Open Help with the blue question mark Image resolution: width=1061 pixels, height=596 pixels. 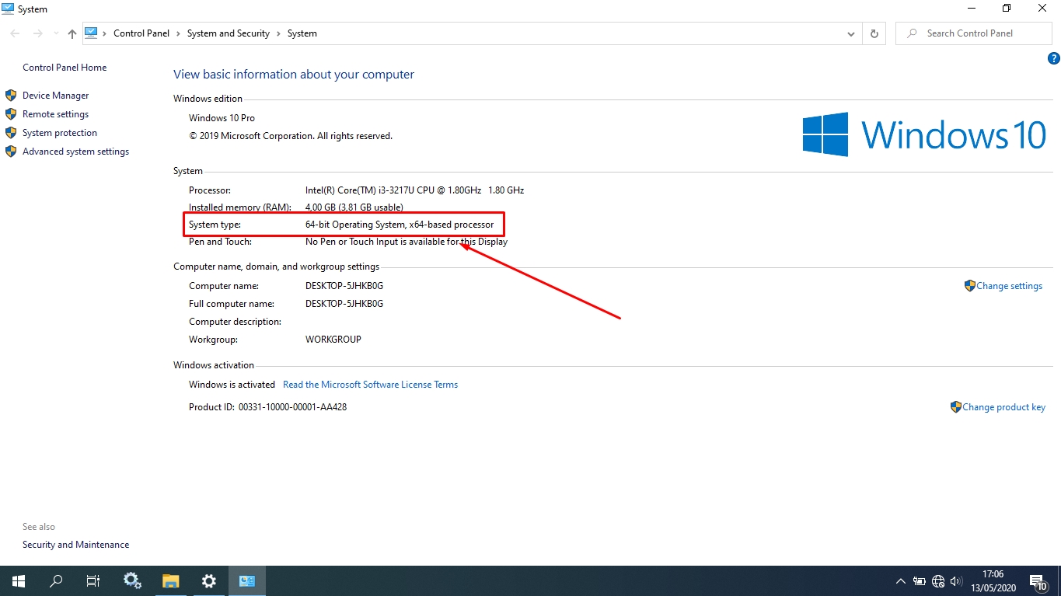[x=1054, y=58]
